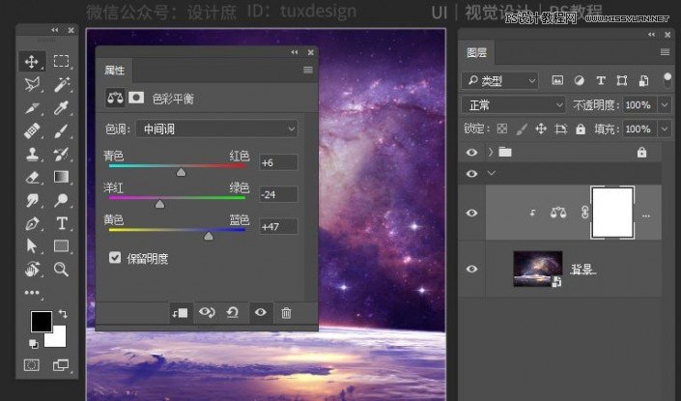This screenshot has height=401, width=681.
Task: Select the Hand tool
Action: pos(32,270)
